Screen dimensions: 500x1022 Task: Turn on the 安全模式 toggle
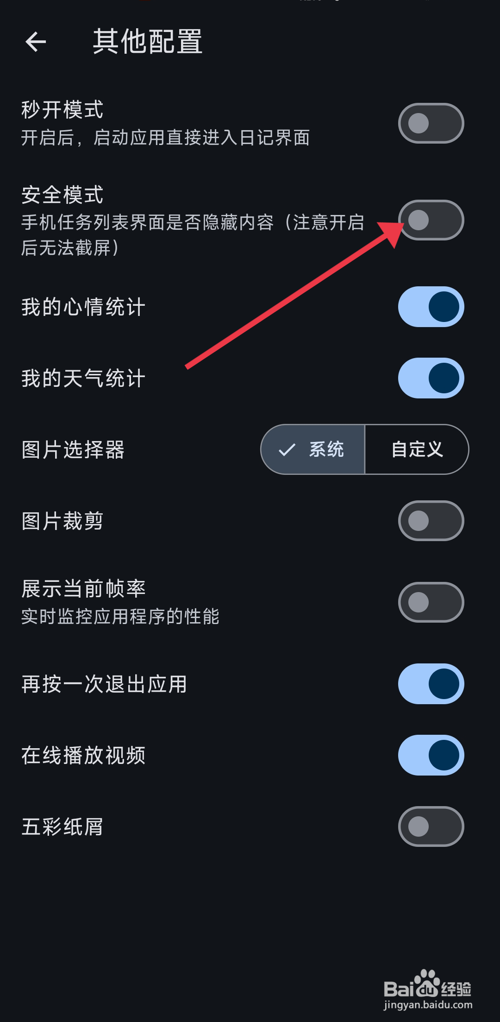[431, 220]
